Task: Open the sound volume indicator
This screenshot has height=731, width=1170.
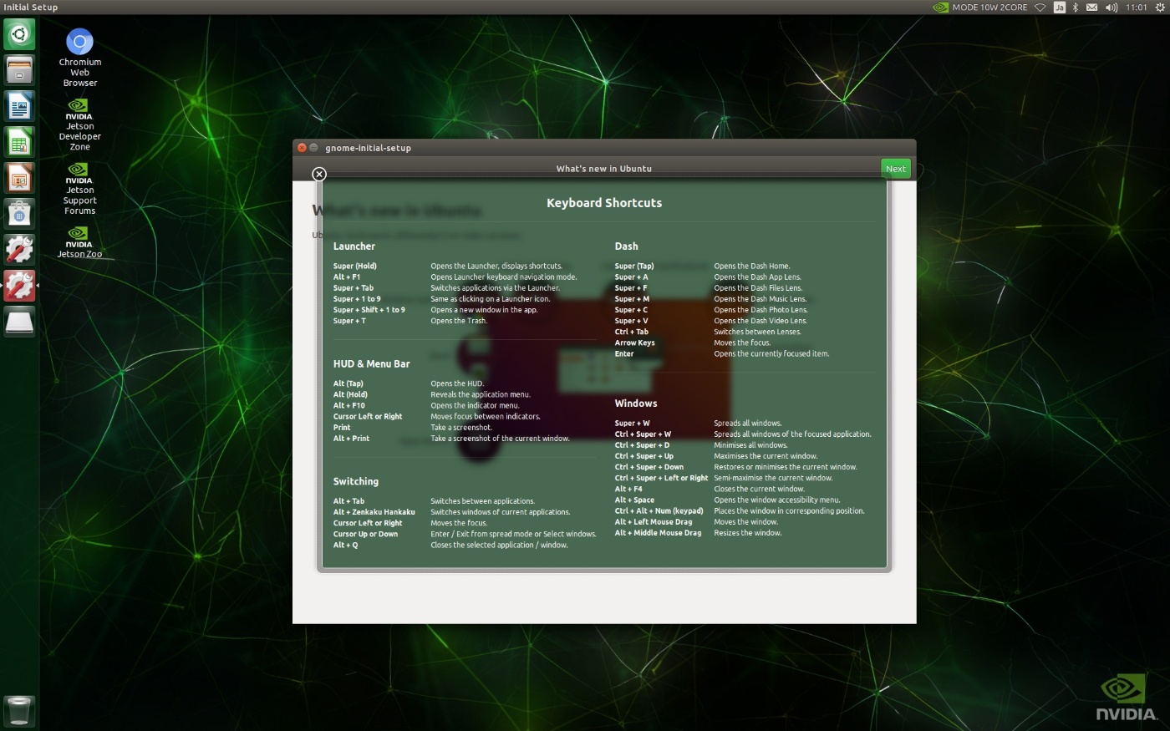Action: coord(1111,8)
